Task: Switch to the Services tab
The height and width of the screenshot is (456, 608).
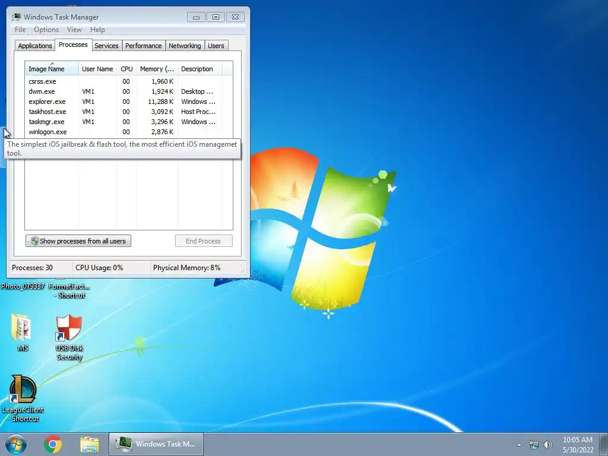Action: tap(107, 46)
